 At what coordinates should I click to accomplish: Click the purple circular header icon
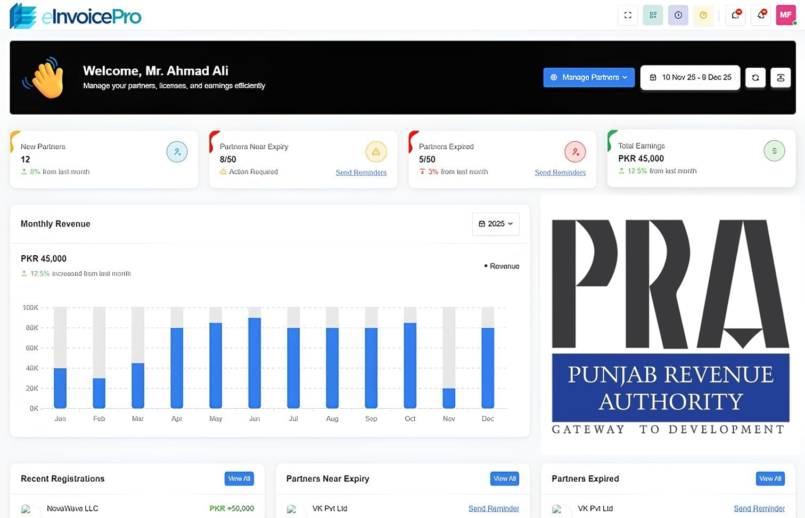[678, 15]
